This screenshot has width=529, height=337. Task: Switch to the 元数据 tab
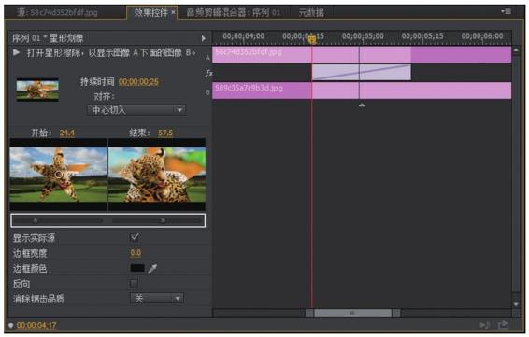coord(311,13)
